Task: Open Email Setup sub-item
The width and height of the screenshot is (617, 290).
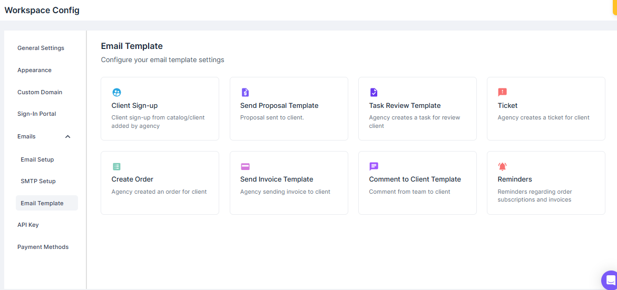Action: pyautogui.click(x=37, y=159)
